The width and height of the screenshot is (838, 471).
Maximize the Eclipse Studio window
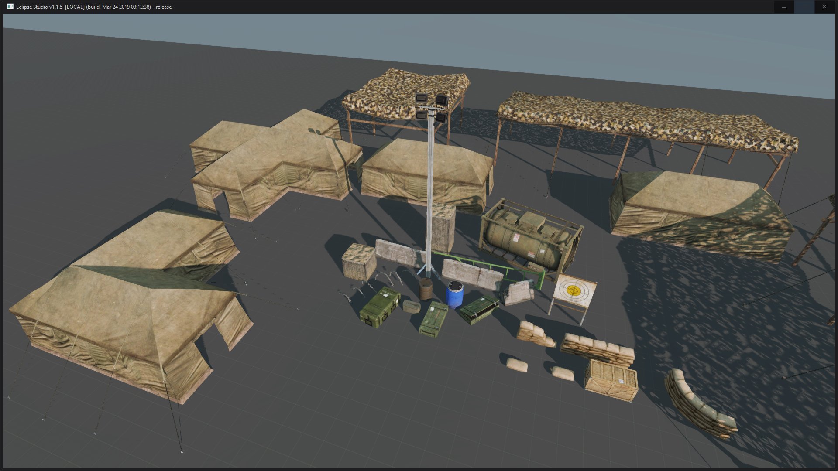(x=804, y=7)
